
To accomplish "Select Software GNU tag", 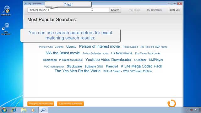I will click(94, 67).
